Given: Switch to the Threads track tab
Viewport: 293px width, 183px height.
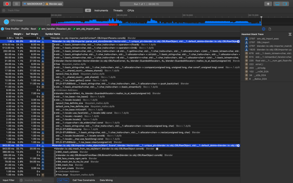Looking at the screenshot, I should (x=118, y=11).
